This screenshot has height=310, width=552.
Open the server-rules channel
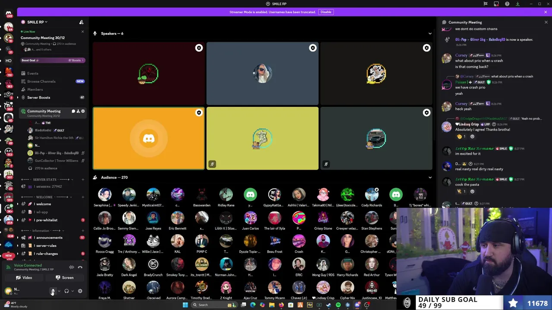click(x=52, y=245)
